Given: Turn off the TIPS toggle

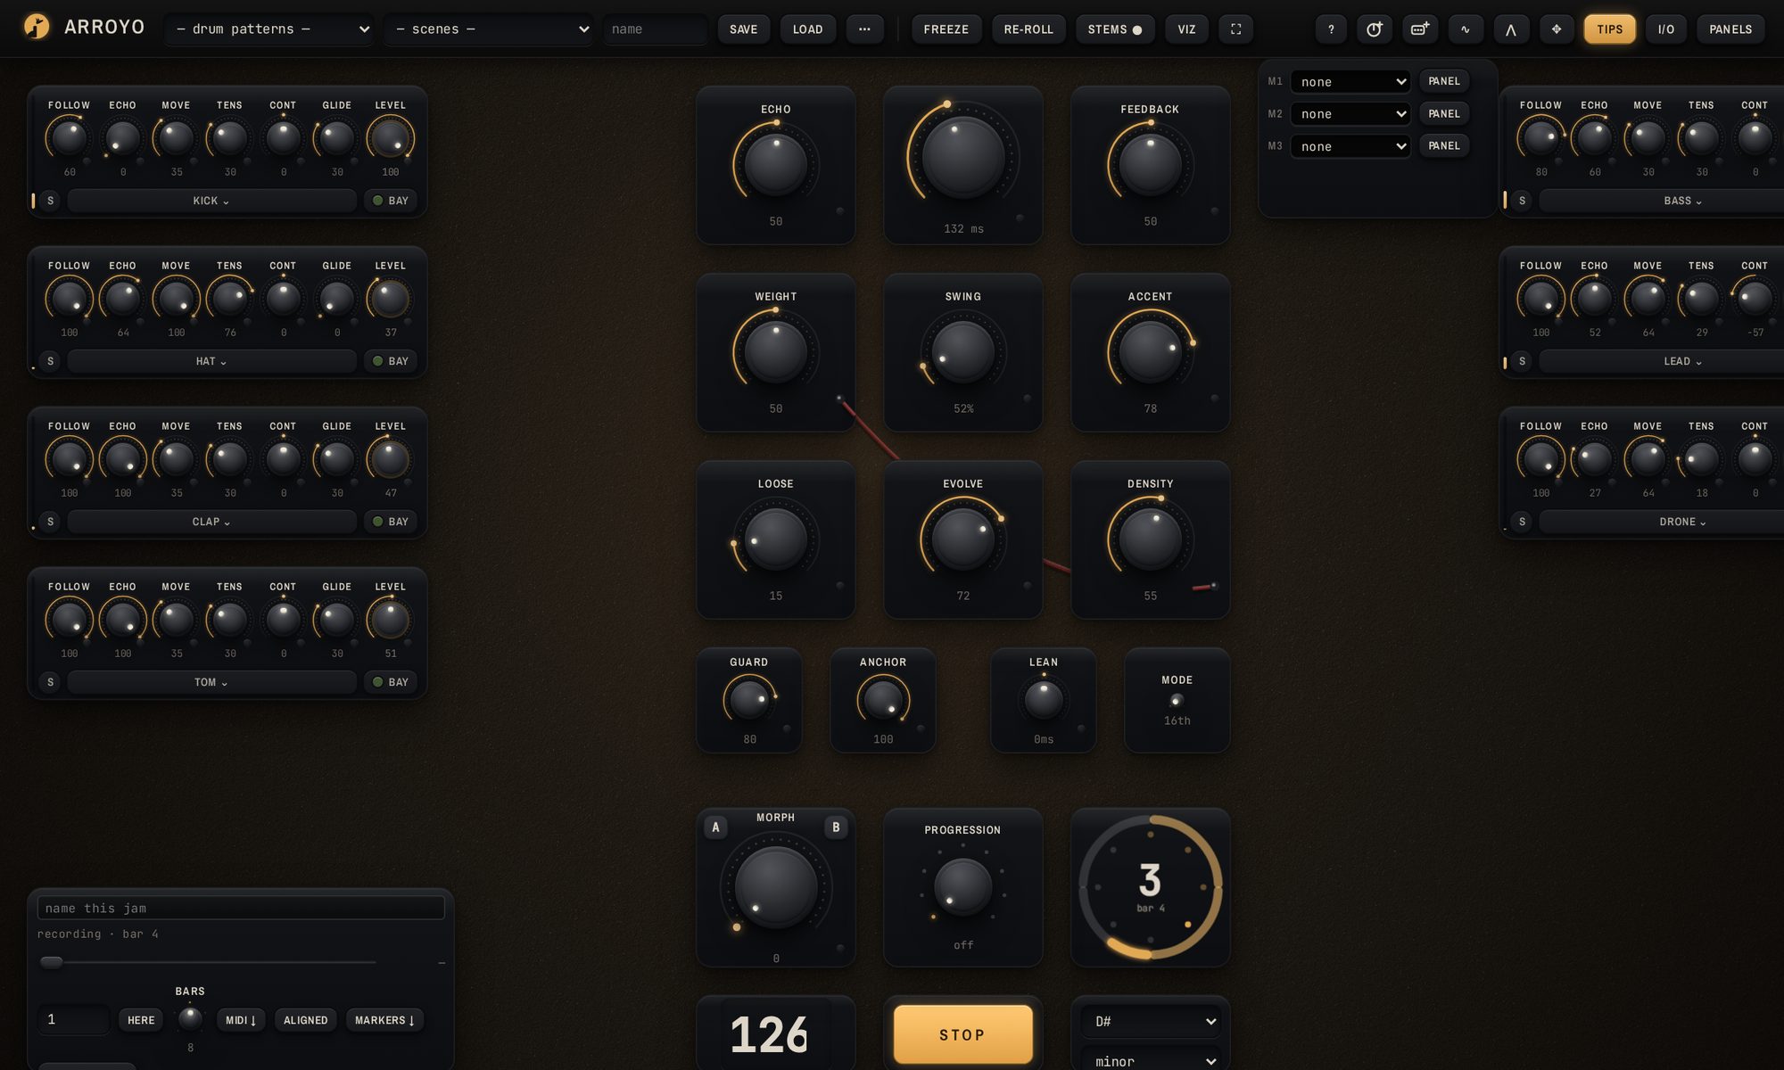Looking at the screenshot, I should tap(1610, 29).
